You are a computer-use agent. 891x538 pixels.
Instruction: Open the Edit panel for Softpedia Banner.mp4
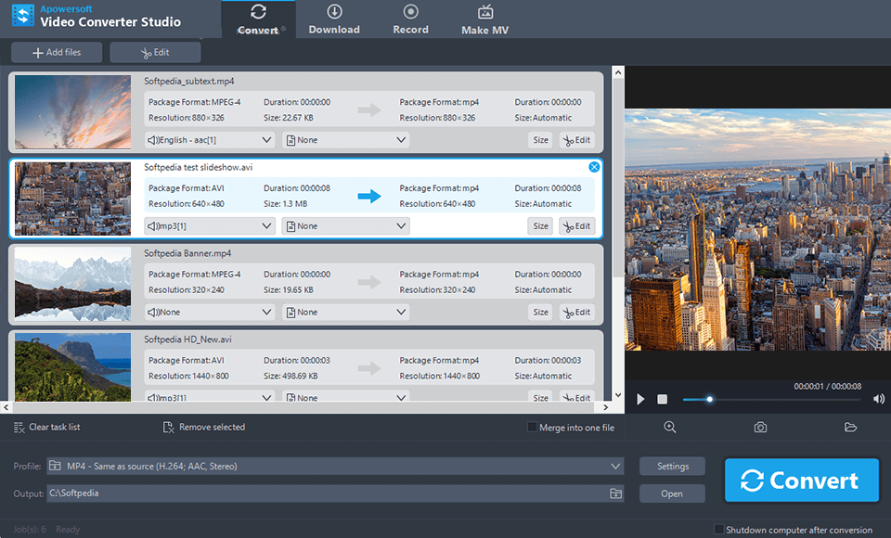[577, 312]
